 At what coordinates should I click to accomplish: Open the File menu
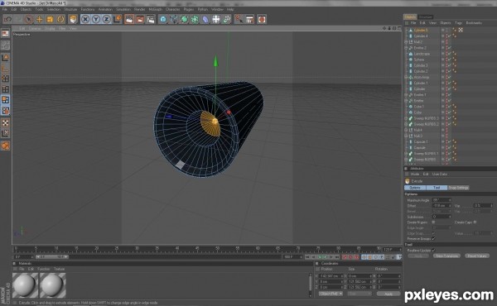[5, 9]
